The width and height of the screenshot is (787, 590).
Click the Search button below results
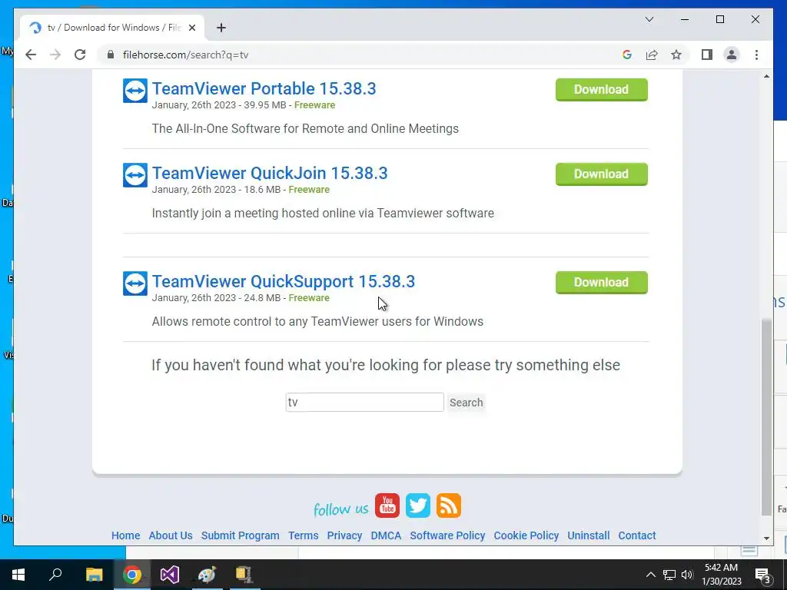466,403
